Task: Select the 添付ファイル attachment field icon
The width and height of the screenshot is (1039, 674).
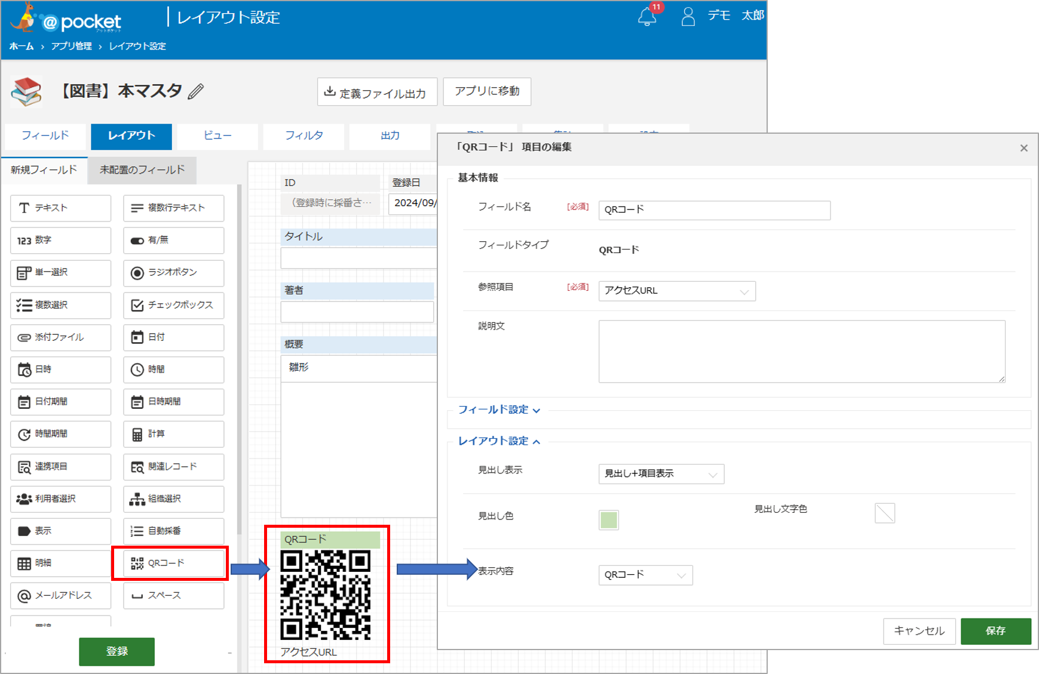Action: tap(60, 337)
